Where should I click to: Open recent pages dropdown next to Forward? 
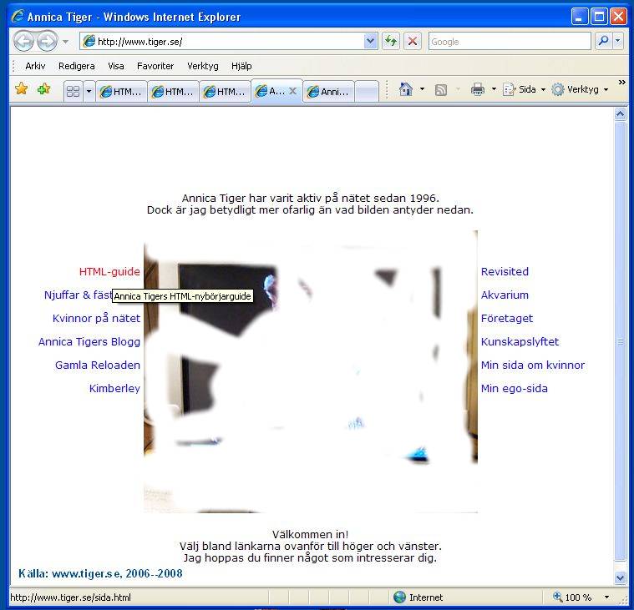(65, 41)
